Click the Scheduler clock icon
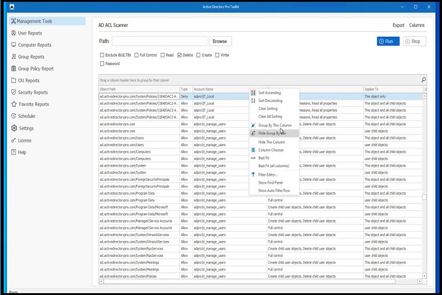The width and height of the screenshot is (442, 295). tap(14, 116)
